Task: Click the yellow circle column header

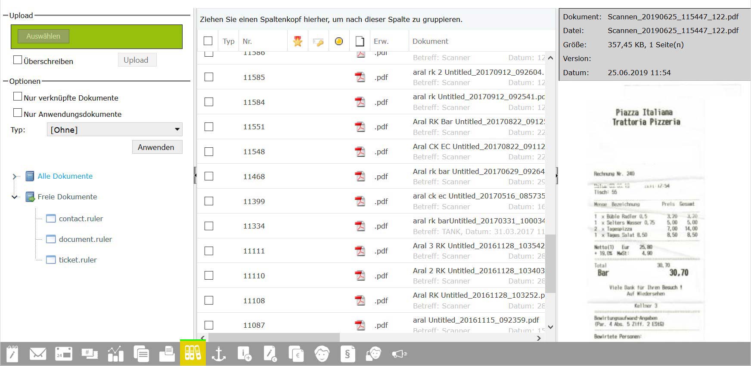Action: (339, 41)
